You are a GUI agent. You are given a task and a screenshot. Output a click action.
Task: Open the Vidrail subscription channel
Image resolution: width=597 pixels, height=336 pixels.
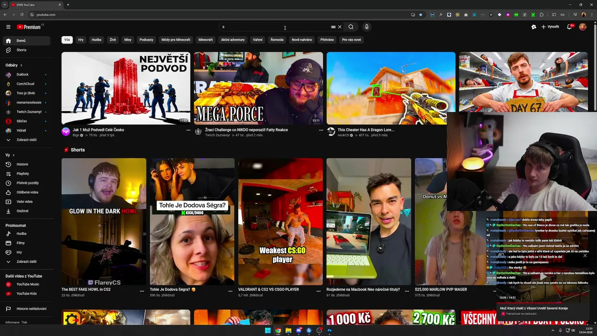(26, 130)
